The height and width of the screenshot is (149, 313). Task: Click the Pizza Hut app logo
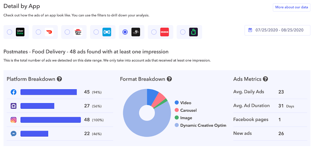pos(78,32)
